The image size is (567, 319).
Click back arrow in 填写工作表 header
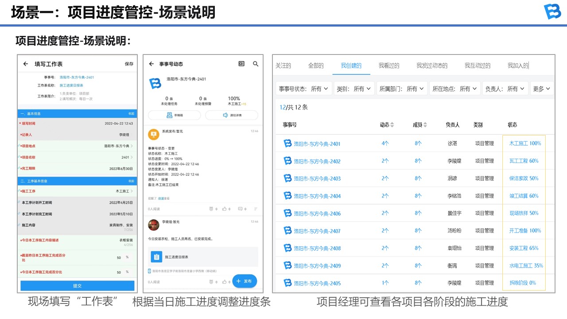[x=26, y=64]
